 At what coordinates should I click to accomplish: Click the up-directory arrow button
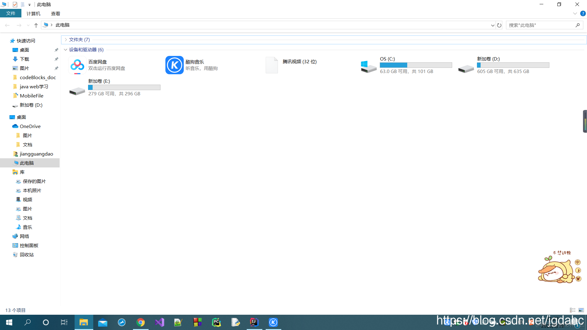pos(36,25)
